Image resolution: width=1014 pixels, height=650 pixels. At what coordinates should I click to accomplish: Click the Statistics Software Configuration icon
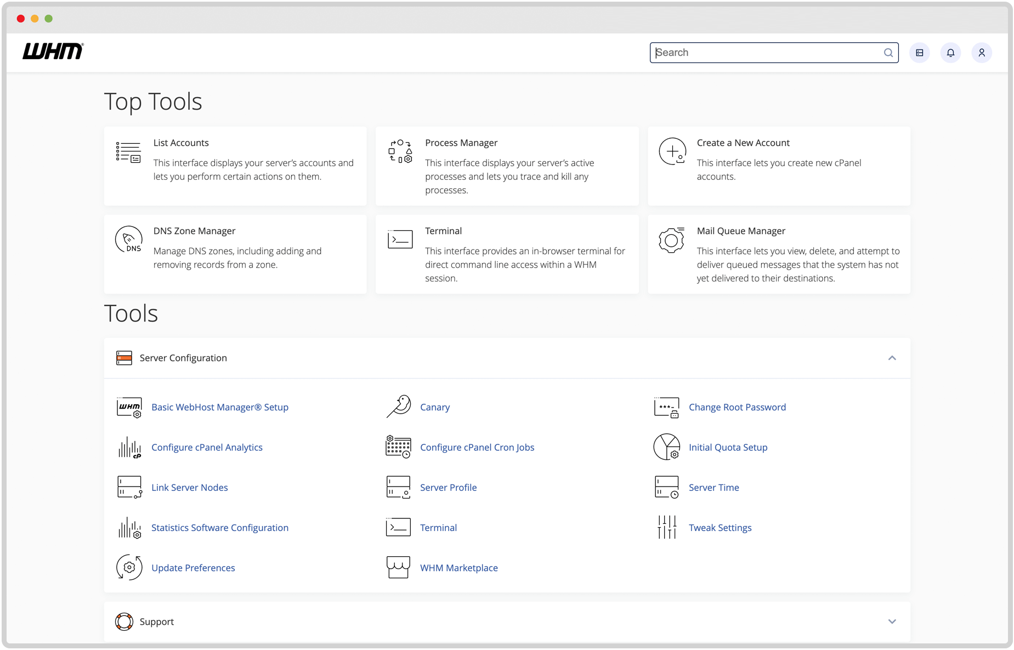click(129, 528)
